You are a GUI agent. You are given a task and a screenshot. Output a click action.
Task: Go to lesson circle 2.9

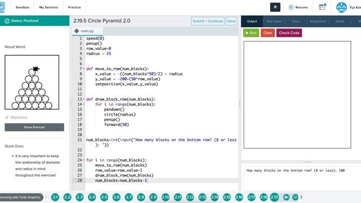pyautogui.click(x=153, y=197)
